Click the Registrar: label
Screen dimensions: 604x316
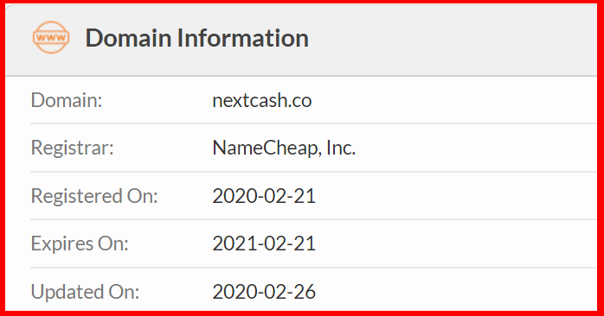pyautogui.click(x=72, y=148)
